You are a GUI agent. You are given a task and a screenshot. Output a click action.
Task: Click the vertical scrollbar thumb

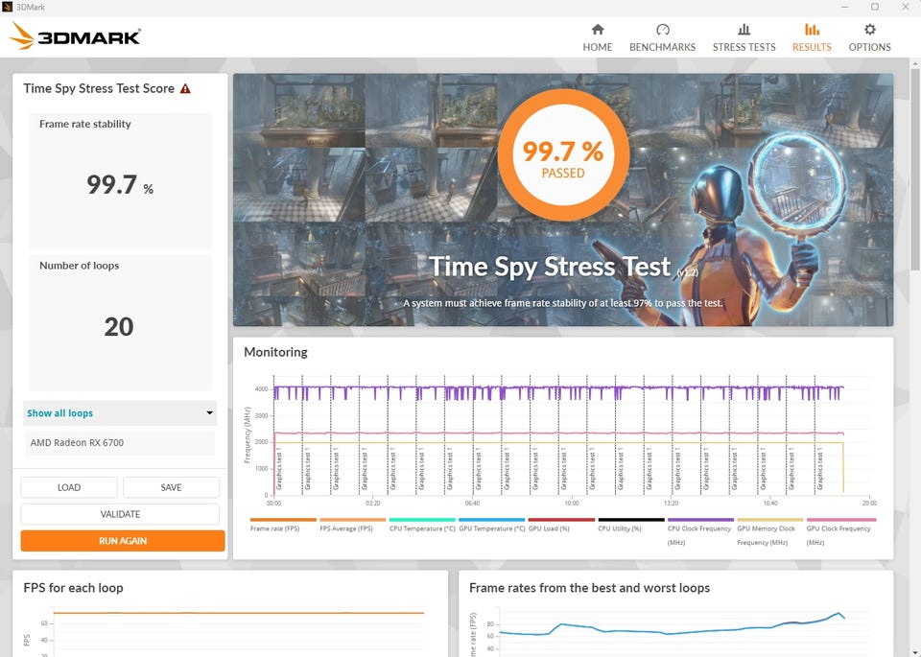tap(915, 171)
